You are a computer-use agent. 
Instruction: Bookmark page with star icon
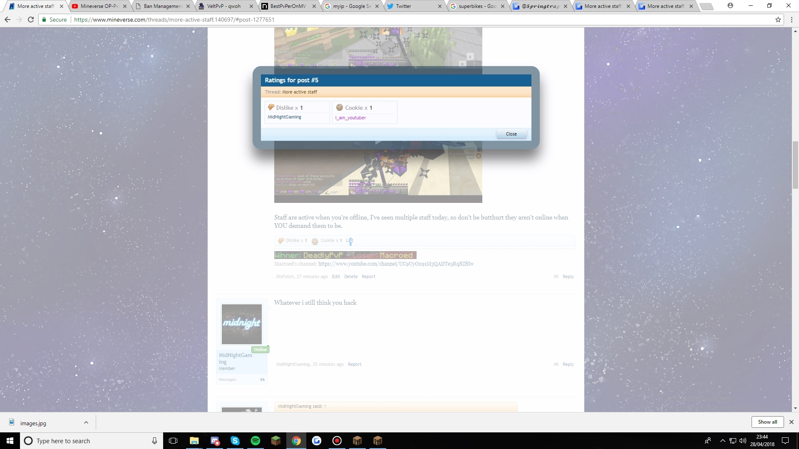[x=778, y=20]
